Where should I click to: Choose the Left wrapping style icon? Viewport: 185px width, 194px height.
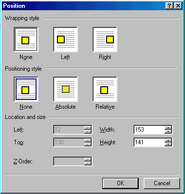pyautogui.click(x=66, y=39)
